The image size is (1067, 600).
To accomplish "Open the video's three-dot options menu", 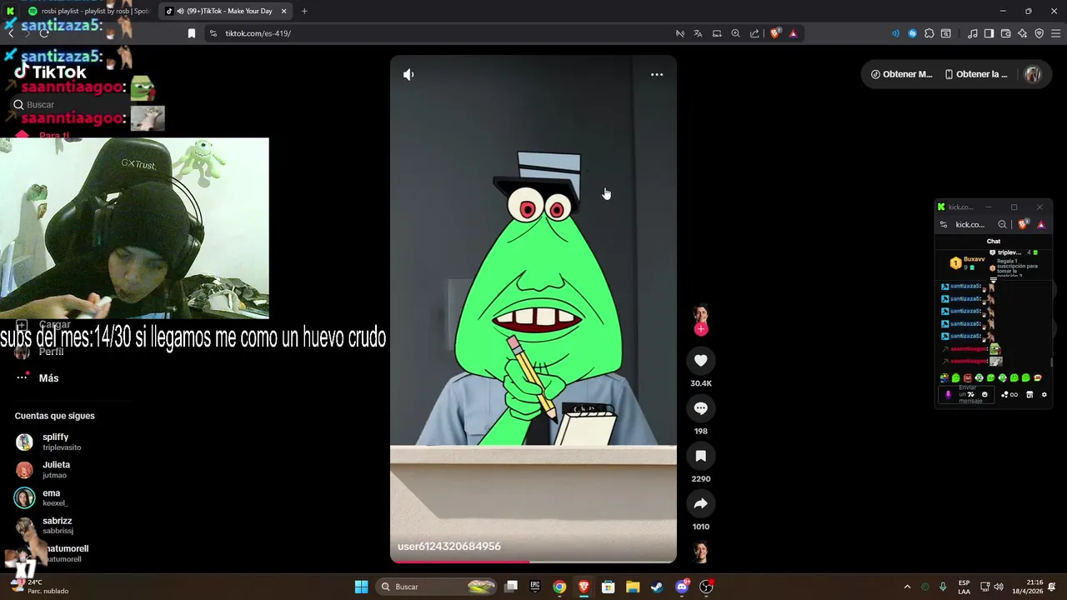I will [657, 75].
